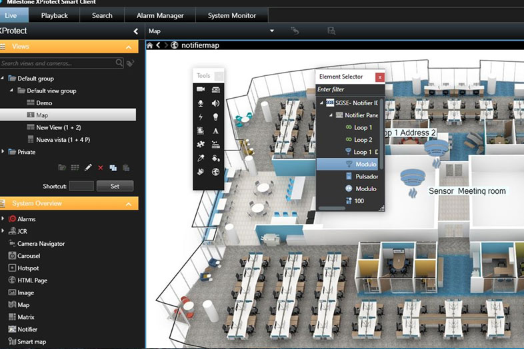The image size is (524, 349).
Task: Collapse SGSE- Notifier node in Element Selector
Action: click(x=321, y=103)
